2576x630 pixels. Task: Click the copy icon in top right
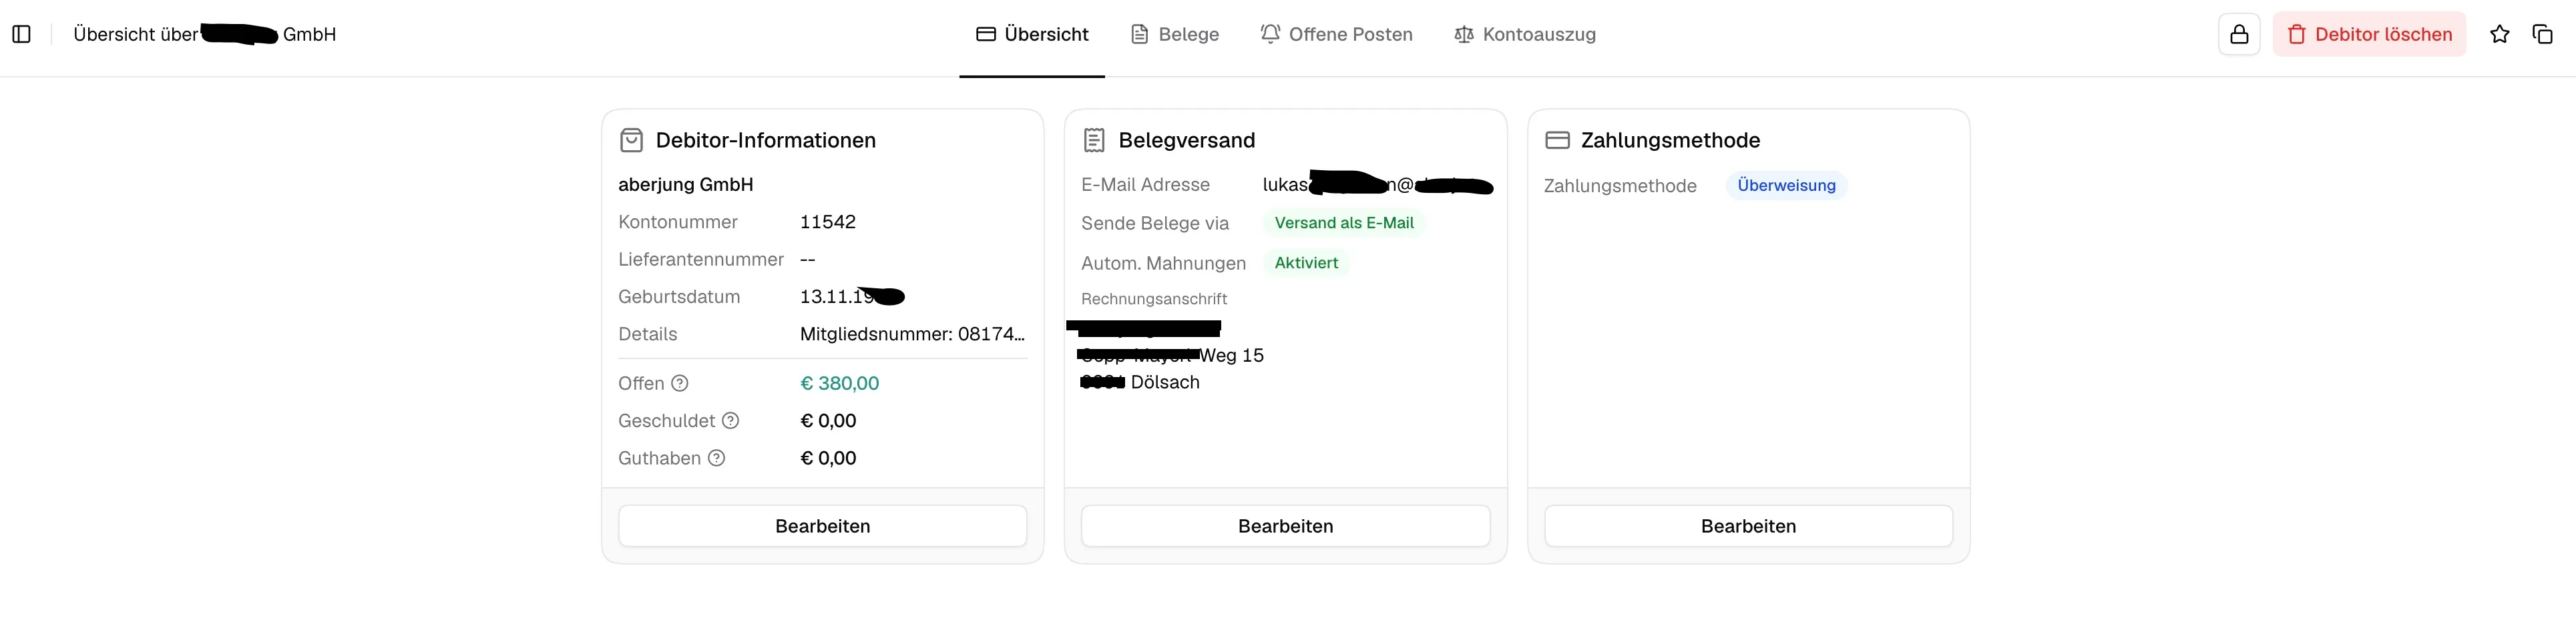[2542, 35]
